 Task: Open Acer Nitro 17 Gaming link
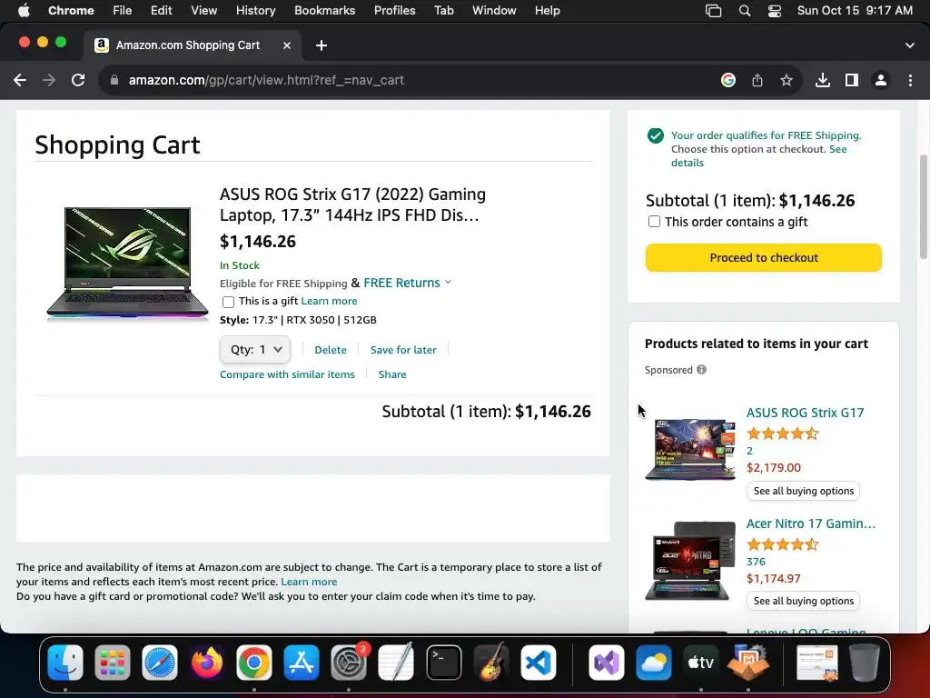coord(811,523)
